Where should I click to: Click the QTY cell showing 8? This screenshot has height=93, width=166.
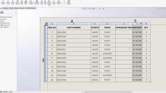click(x=146, y=58)
